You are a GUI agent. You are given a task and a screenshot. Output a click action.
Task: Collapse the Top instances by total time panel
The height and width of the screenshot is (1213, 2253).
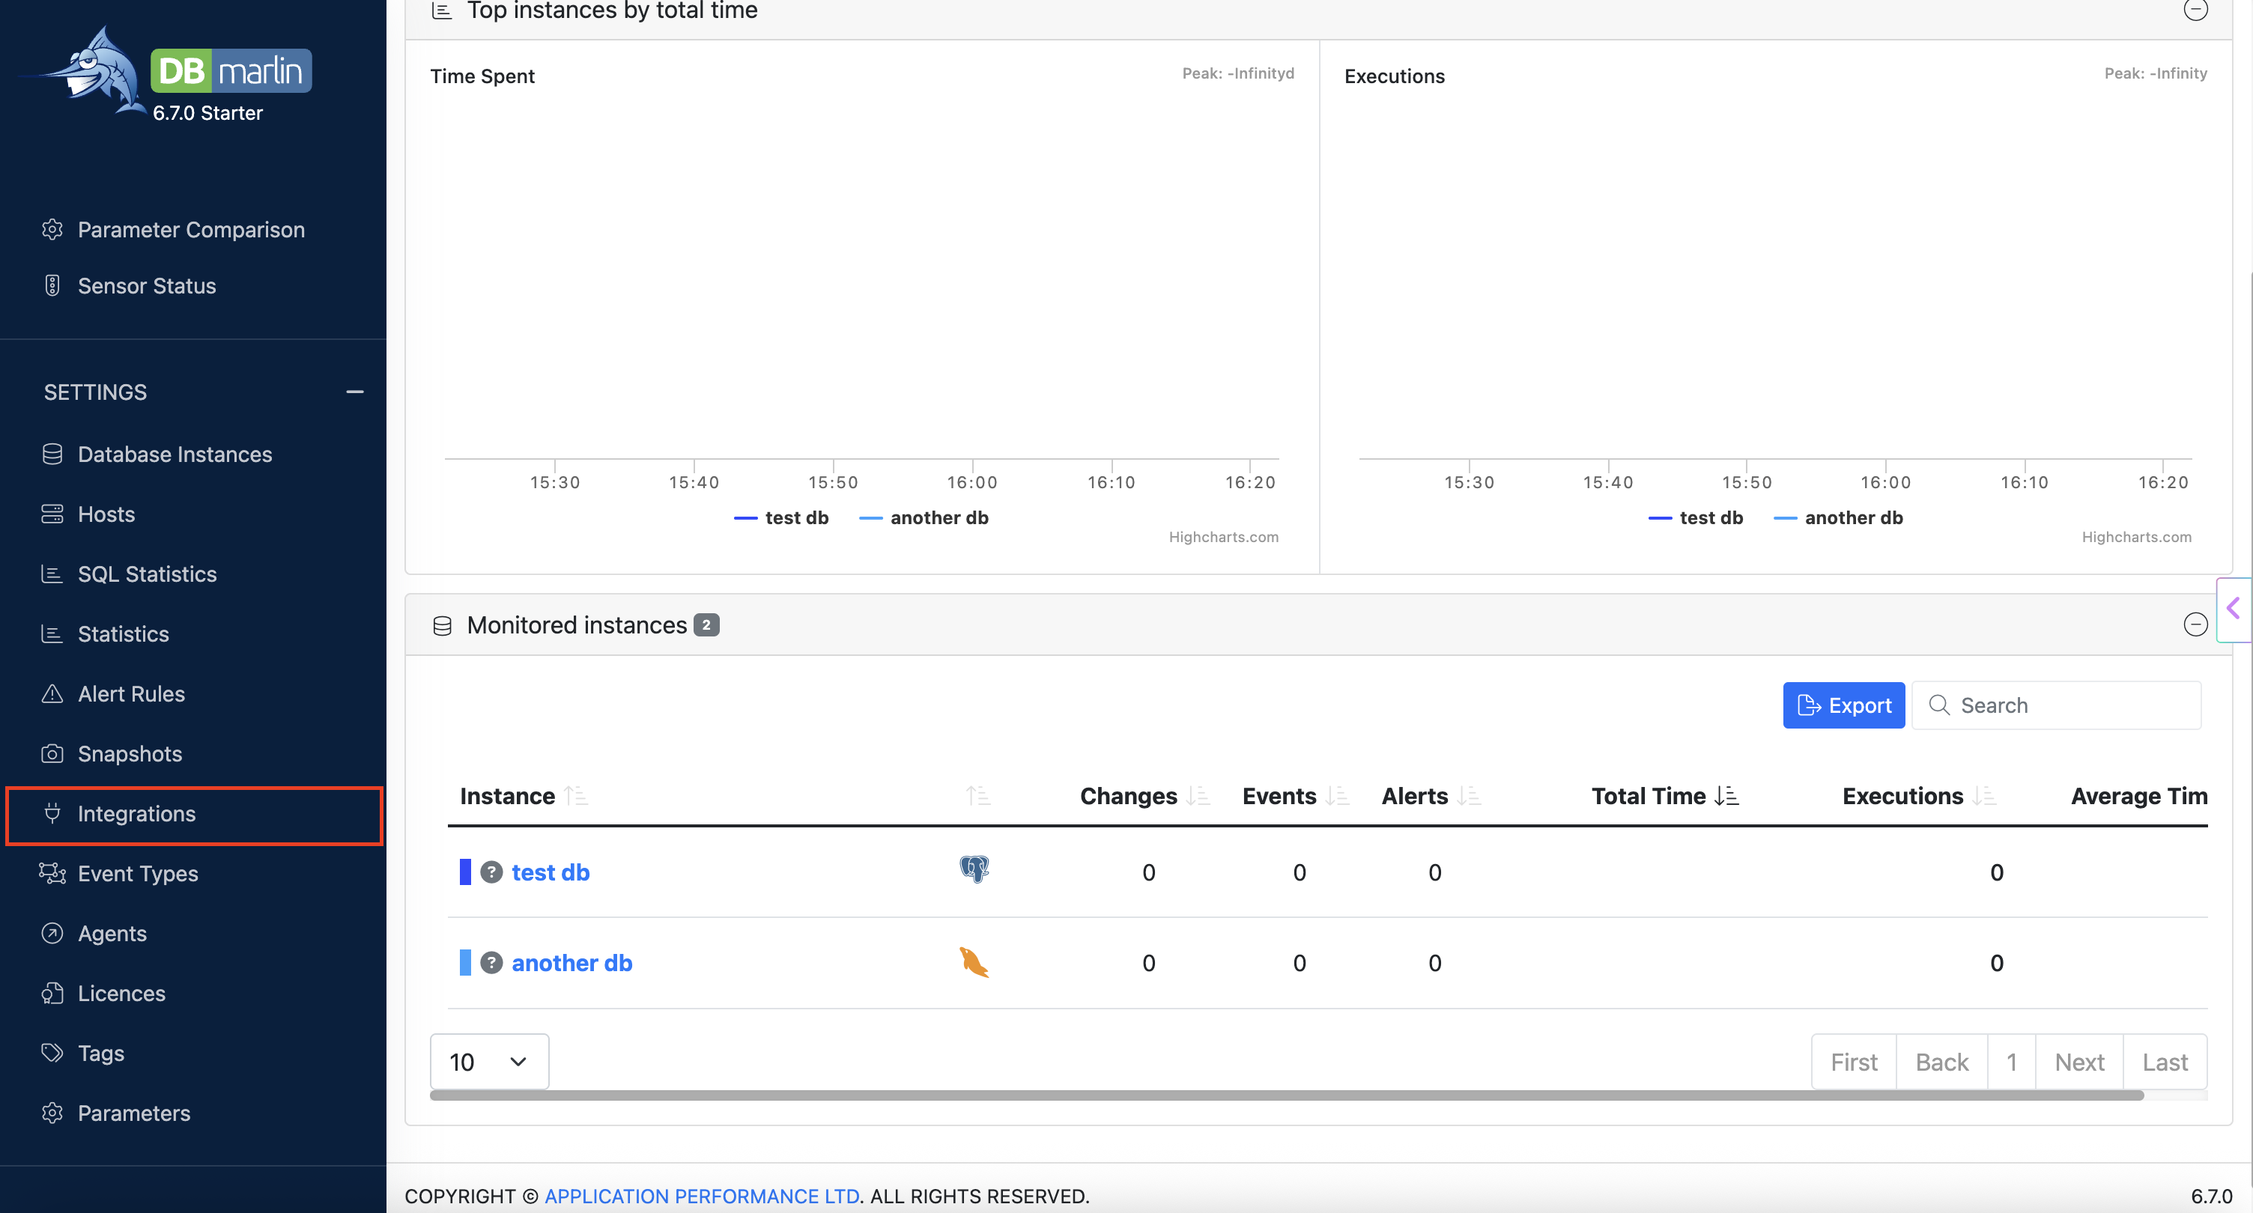pyautogui.click(x=2195, y=10)
